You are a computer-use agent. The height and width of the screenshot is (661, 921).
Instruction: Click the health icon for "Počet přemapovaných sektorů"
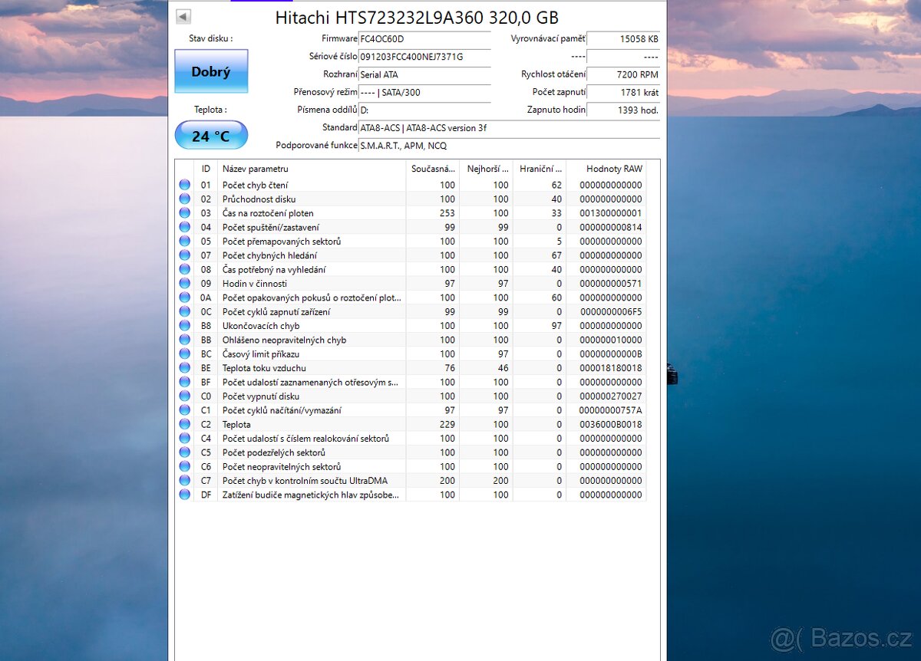pyautogui.click(x=184, y=241)
